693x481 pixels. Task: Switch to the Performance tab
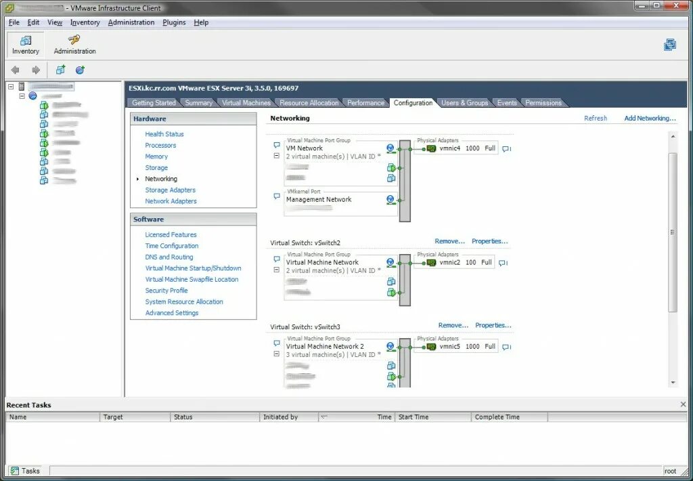pos(366,103)
